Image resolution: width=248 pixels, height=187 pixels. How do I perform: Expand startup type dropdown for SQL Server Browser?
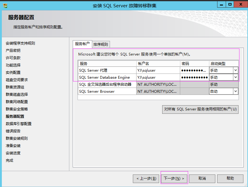tap(235, 91)
